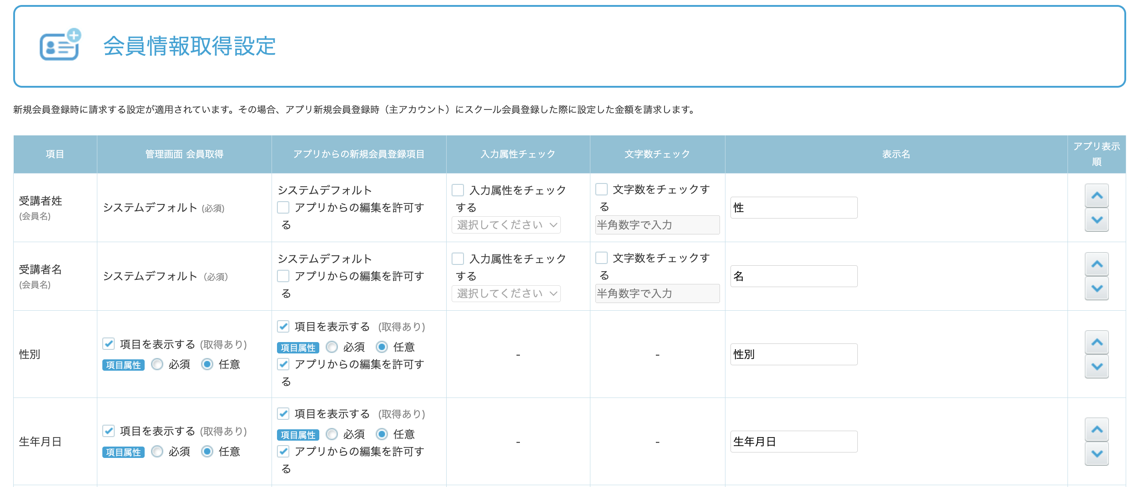
Task: Check 文字数をチェックする for 受講者名
Action: pyautogui.click(x=602, y=258)
